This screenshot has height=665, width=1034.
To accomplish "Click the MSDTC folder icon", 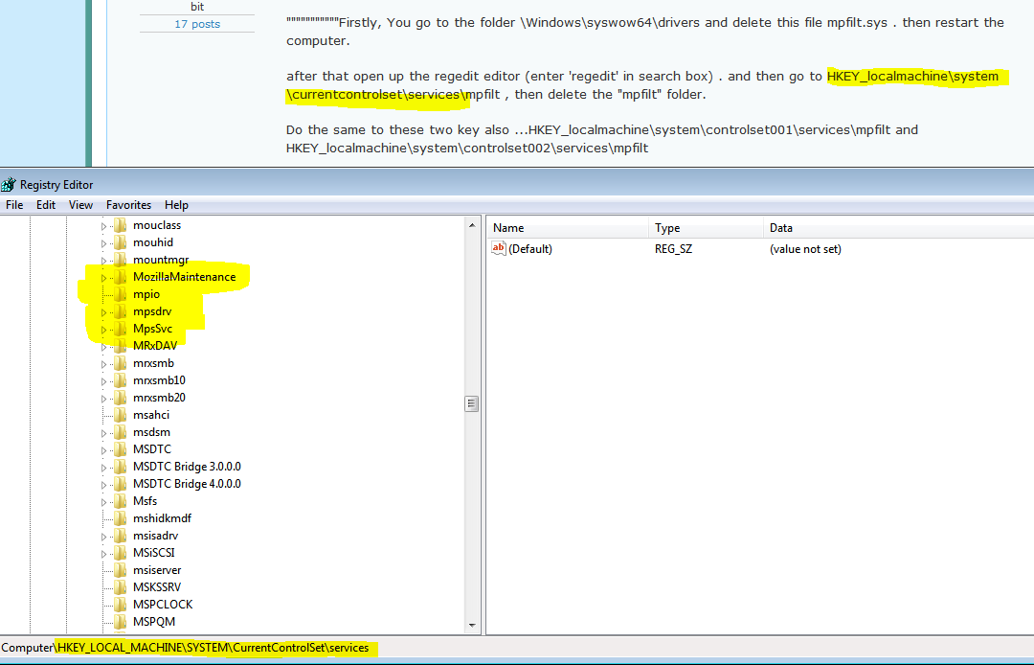I will 120,449.
